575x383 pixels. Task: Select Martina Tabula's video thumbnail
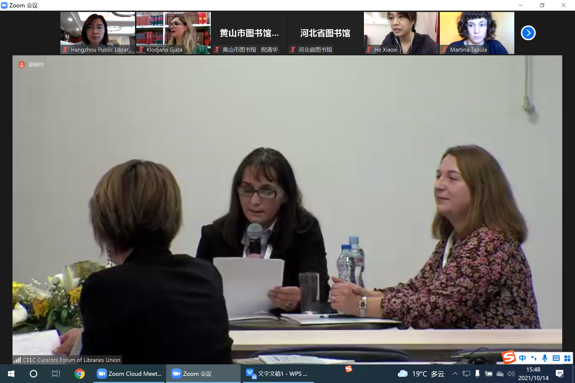pos(477,33)
